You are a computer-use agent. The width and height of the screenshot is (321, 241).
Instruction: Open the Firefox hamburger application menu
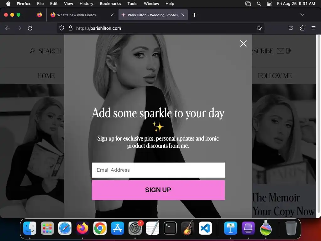pyautogui.click(x=313, y=28)
